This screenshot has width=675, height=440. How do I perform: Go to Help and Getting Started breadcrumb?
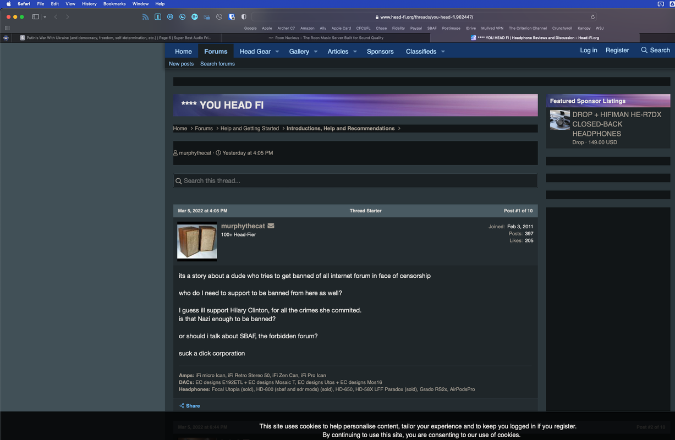250,128
